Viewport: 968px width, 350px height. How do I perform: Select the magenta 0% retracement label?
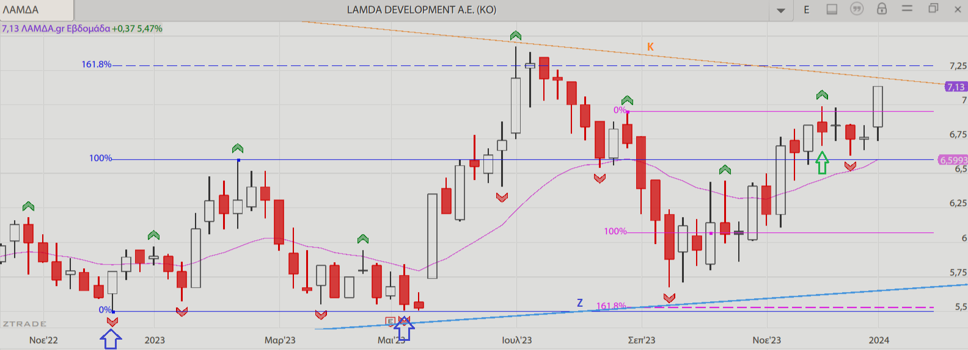tap(620, 110)
